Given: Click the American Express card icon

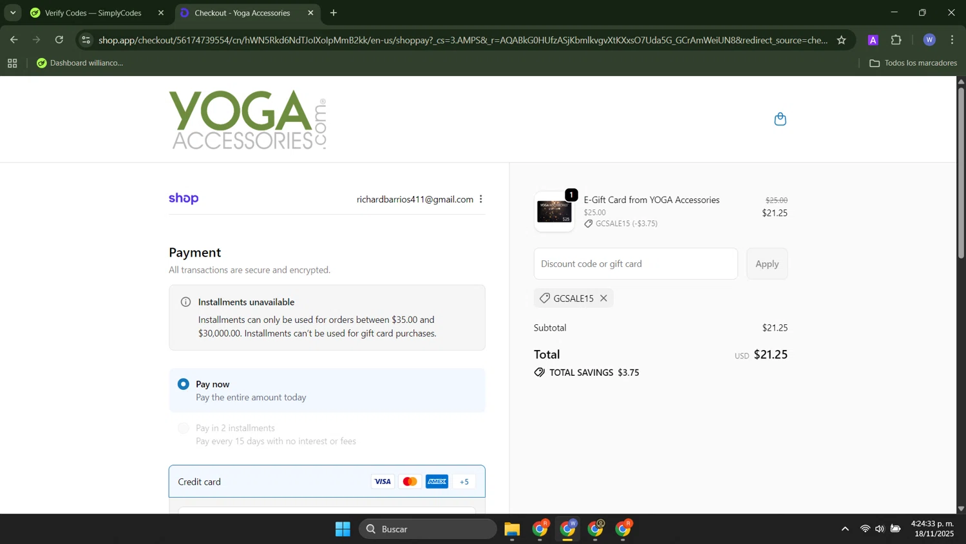Looking at the screenshot, I should (x=437, y=481).
